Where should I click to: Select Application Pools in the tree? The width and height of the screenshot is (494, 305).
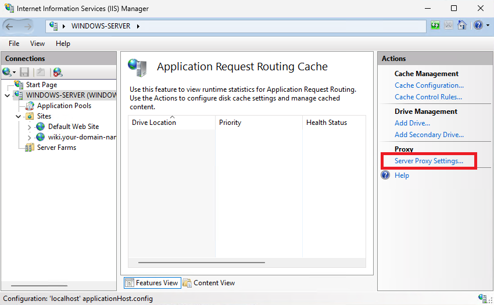click(64, 106)
